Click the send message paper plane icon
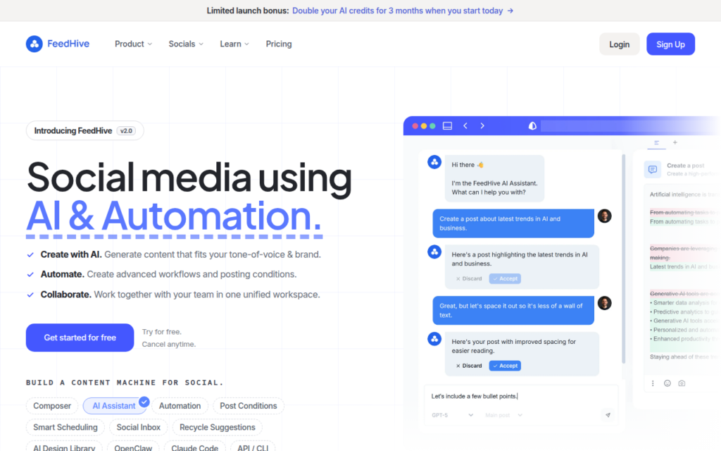721x451 pixels. point(608,415)
